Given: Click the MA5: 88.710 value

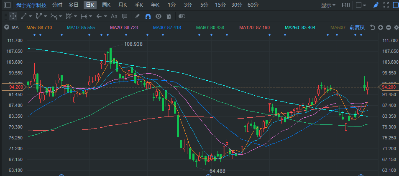Looking at the screenshot, I should coord(39,27).
